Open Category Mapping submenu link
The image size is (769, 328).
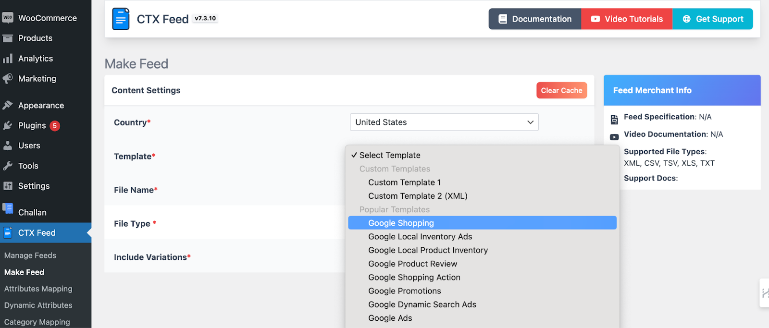(x=37, y=322)
